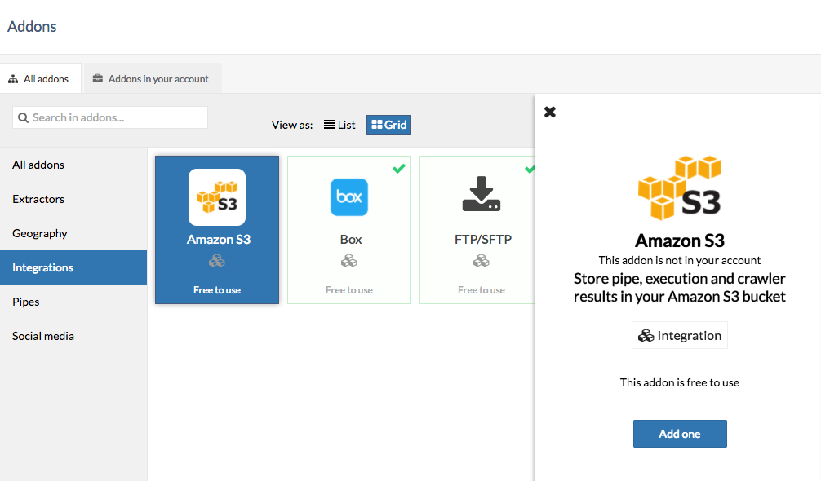Select the Pipes category
The width and height of the screenshot is (821, 481).
[x=25, y=301]
